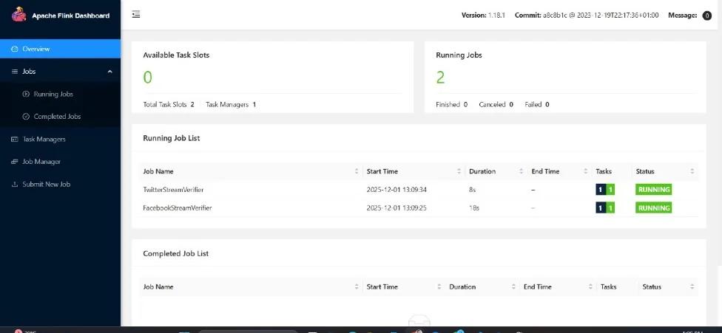722x333 pixels.
Task: Click the Task Managers count text
Action: (231, 104)
